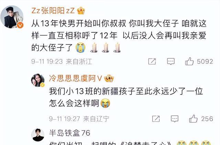Click the crown badge next to Zz张阳阳zZ
The width and height of the screenshot is (220, 145).
tap(81, 11)
